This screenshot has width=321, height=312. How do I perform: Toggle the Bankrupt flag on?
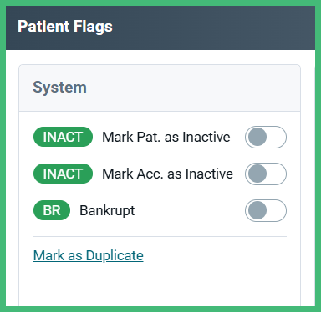[x=266, y=210]
